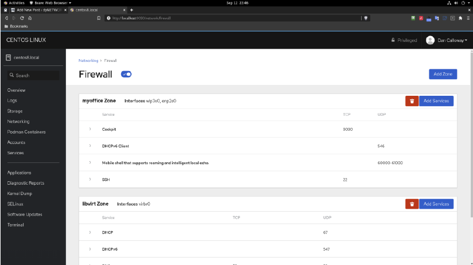Close the Add New Post tab
This screenshot has height=265, width=473.
[65, 10]
